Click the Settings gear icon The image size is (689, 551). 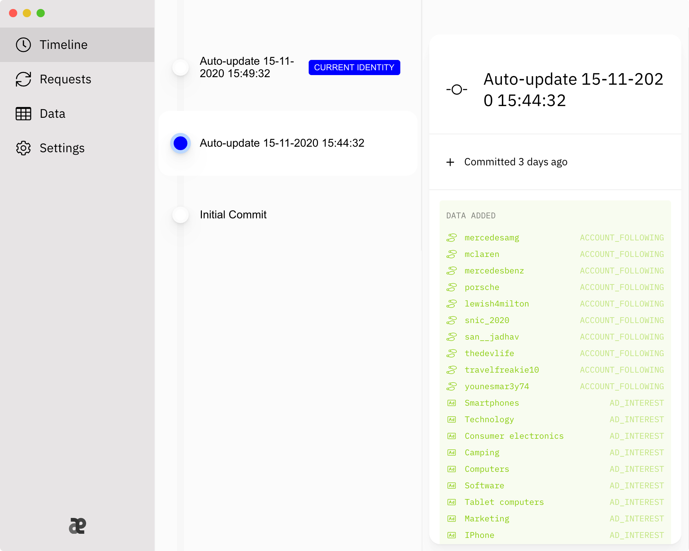coord(23,148)
